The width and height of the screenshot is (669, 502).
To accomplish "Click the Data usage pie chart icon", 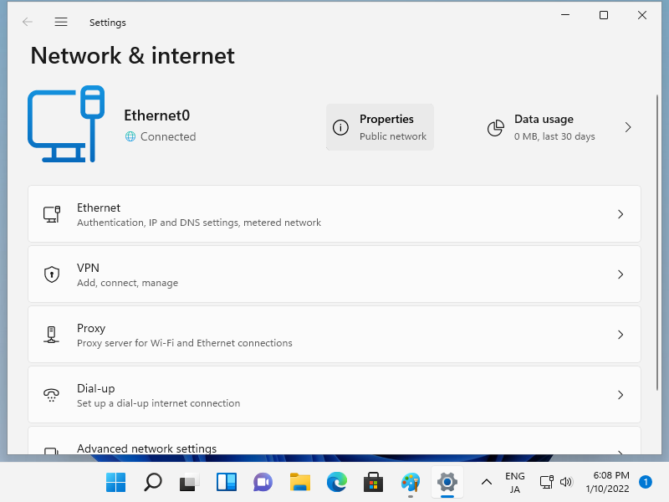I will point(496,127).
